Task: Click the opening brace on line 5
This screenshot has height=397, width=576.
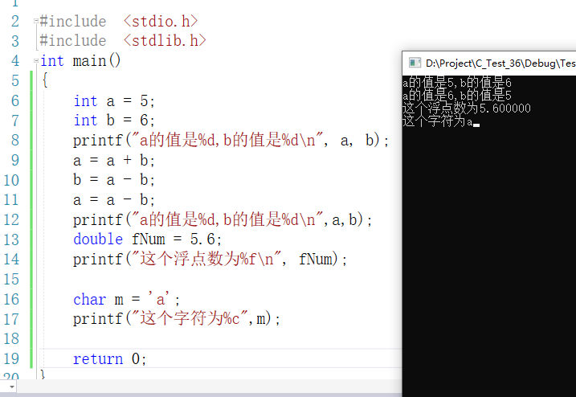Action: tap(45, 80)
